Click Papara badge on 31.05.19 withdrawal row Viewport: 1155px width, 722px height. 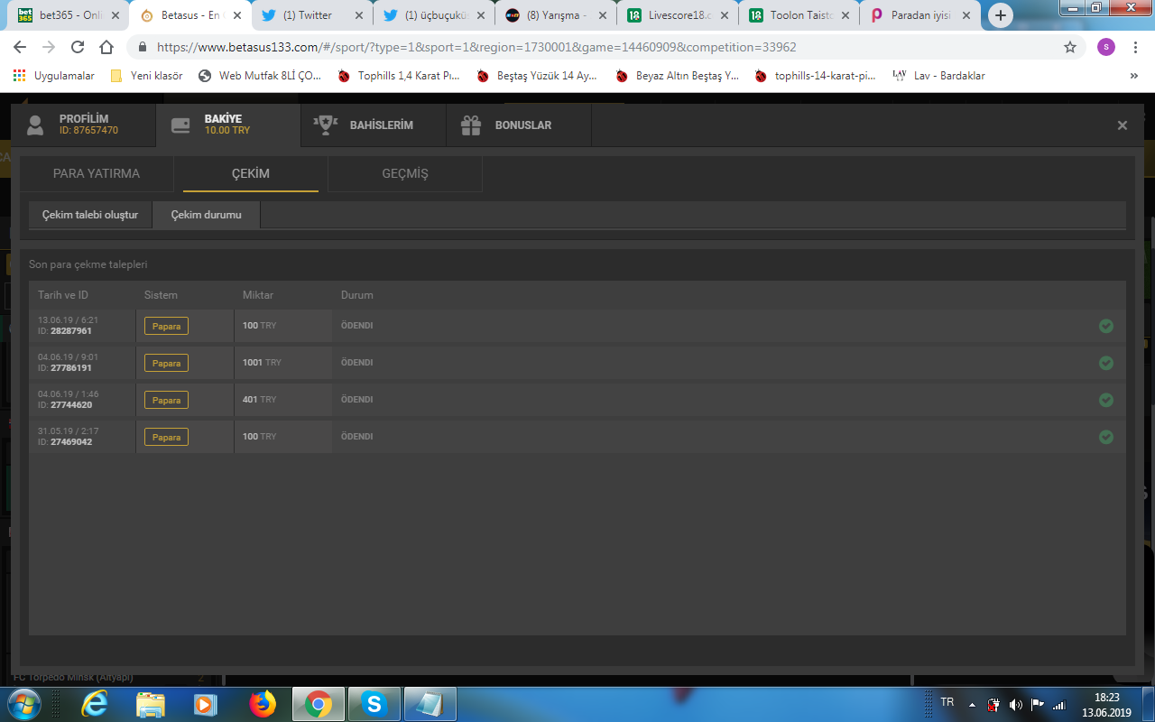click(166, 437)
